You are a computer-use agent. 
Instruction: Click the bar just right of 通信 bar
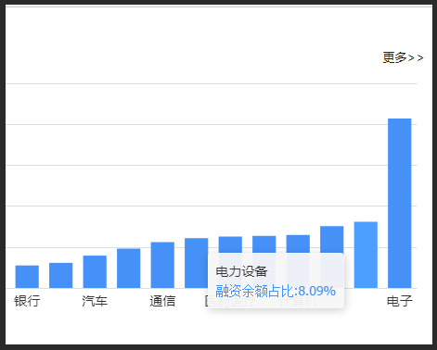tap(197, 263)
